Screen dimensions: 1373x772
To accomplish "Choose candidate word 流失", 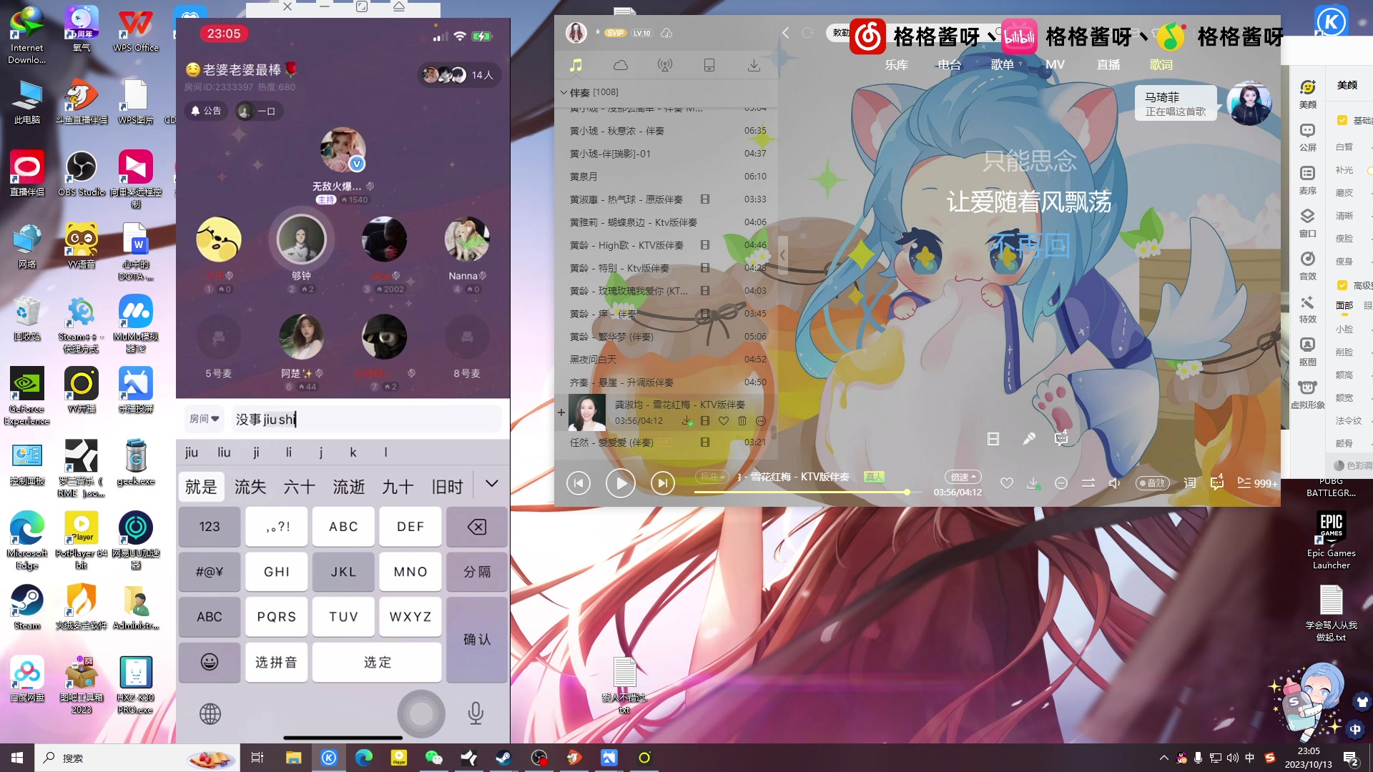I will [250, 487].
